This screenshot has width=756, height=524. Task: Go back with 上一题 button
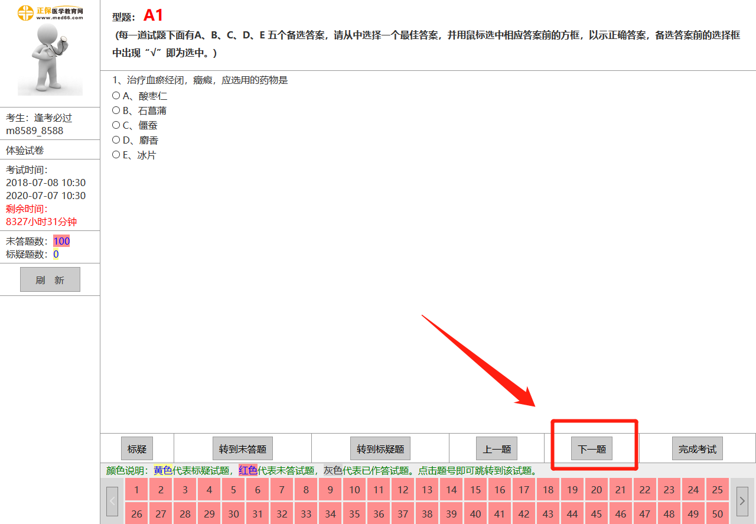pos(497,449)
